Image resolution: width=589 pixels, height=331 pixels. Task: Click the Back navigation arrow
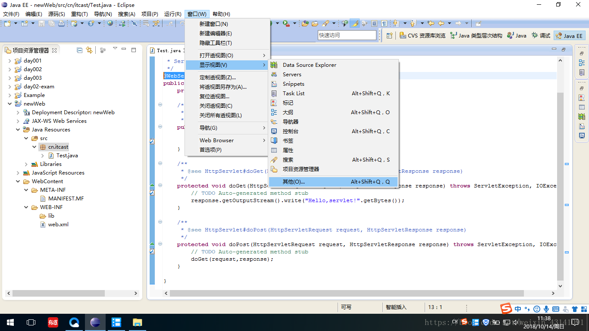[441, 23]
